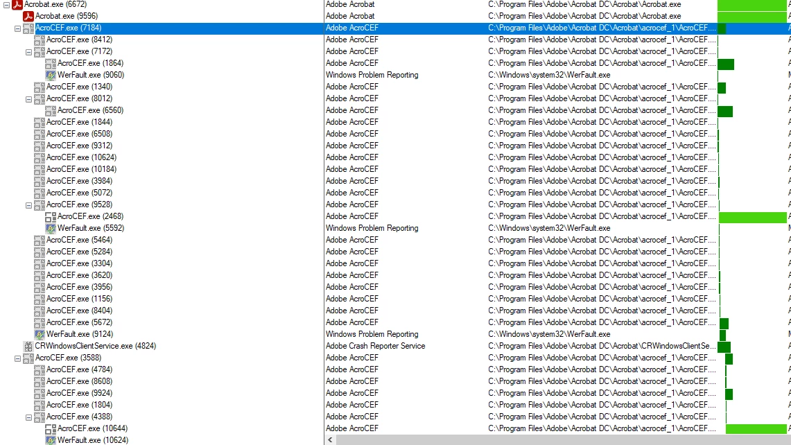Screen dimensions: 791x445
Task: Click the AcroCEF.exe (1864) icon
Action: pos(51,64)
